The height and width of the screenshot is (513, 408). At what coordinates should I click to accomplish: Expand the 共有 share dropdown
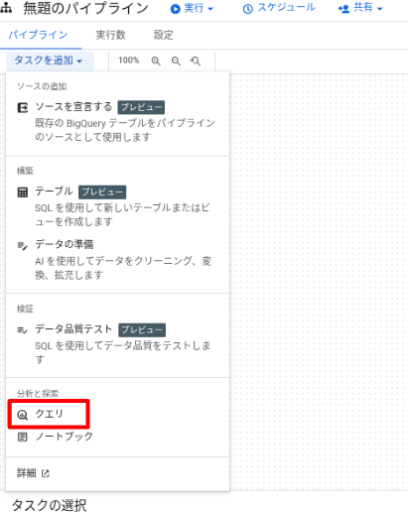360,8
